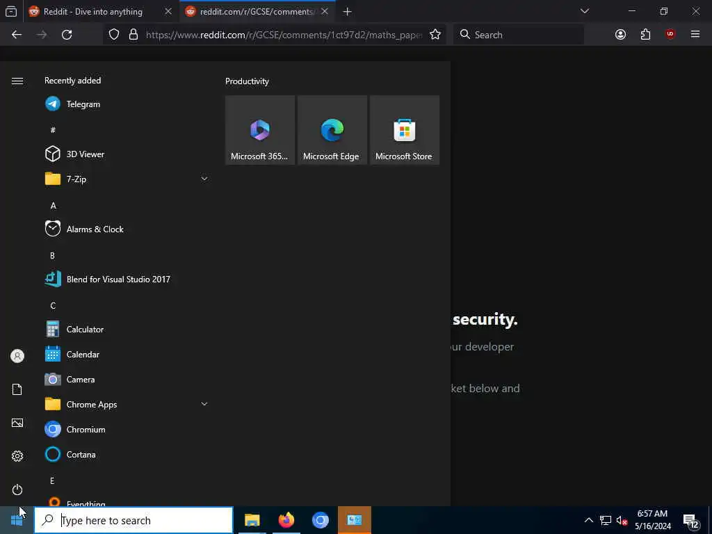This screenshot has height=534, width=712.
Task: Click the Firefox Search box
Action: [x=519, y=35]
